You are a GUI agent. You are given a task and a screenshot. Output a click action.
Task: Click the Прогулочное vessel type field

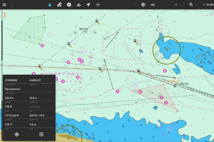click(13, 89)
